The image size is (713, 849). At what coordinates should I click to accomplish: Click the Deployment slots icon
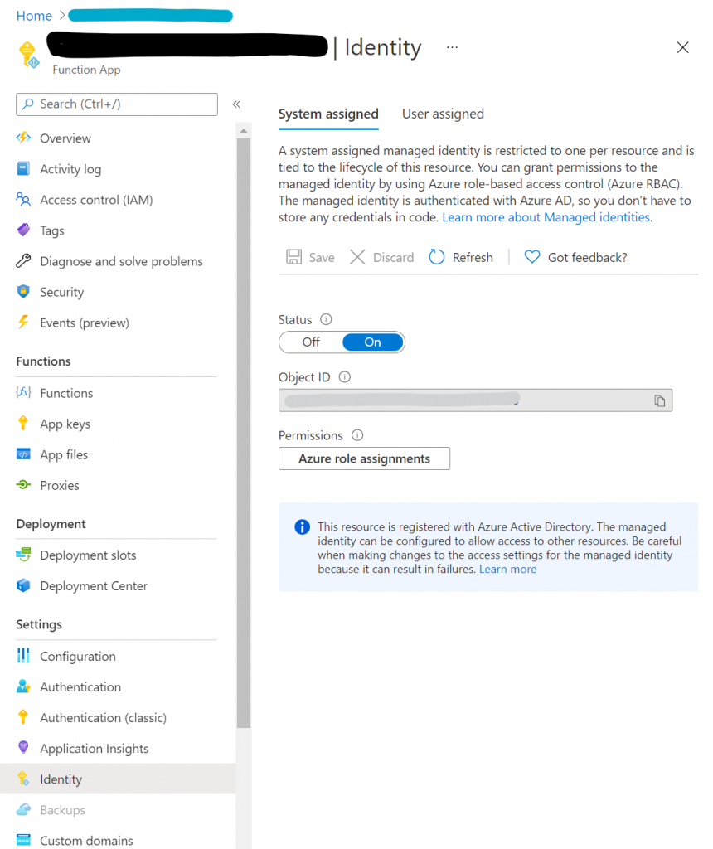[x=23, y=555]
